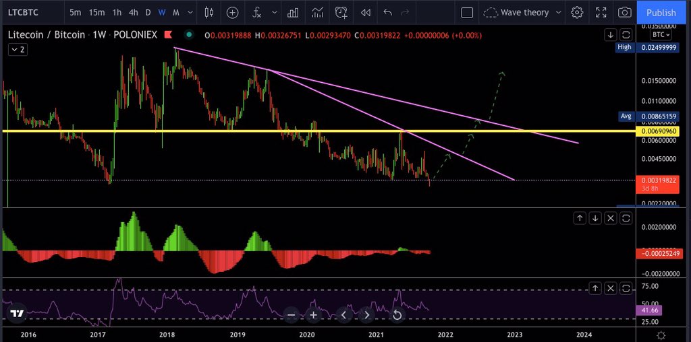Enter fullscreen mode
The height and width of the screenshot is (342, 691).
pos(601,13)
